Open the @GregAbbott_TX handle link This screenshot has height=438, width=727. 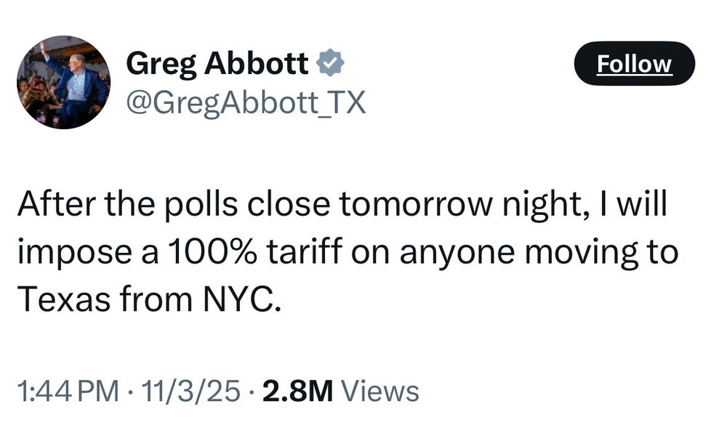(x=246, y=103)
